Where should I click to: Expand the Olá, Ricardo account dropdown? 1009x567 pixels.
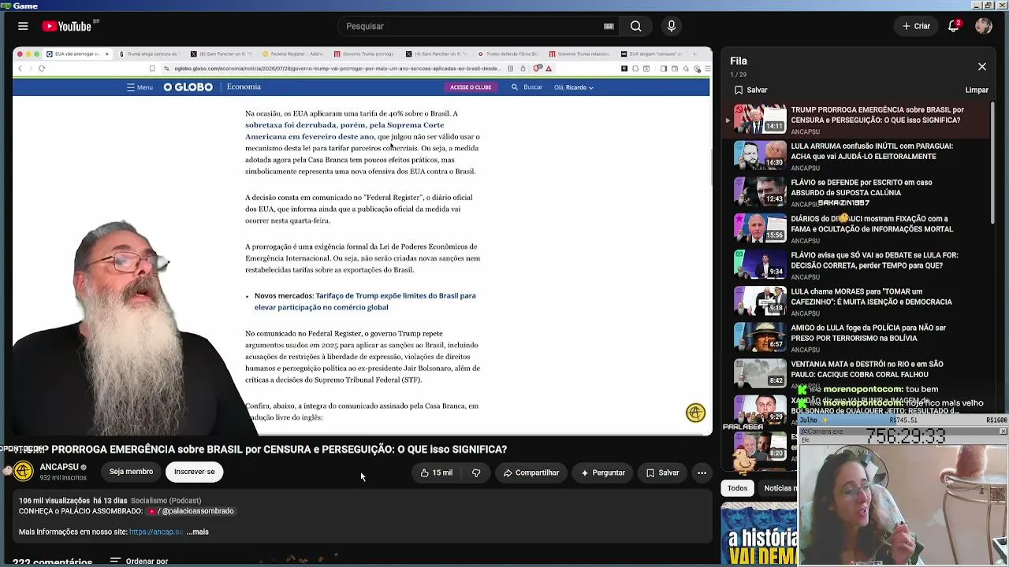[x=574, y=87]
